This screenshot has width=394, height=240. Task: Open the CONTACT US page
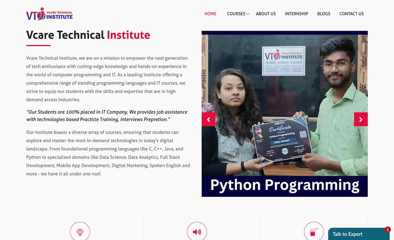point(352,14)
